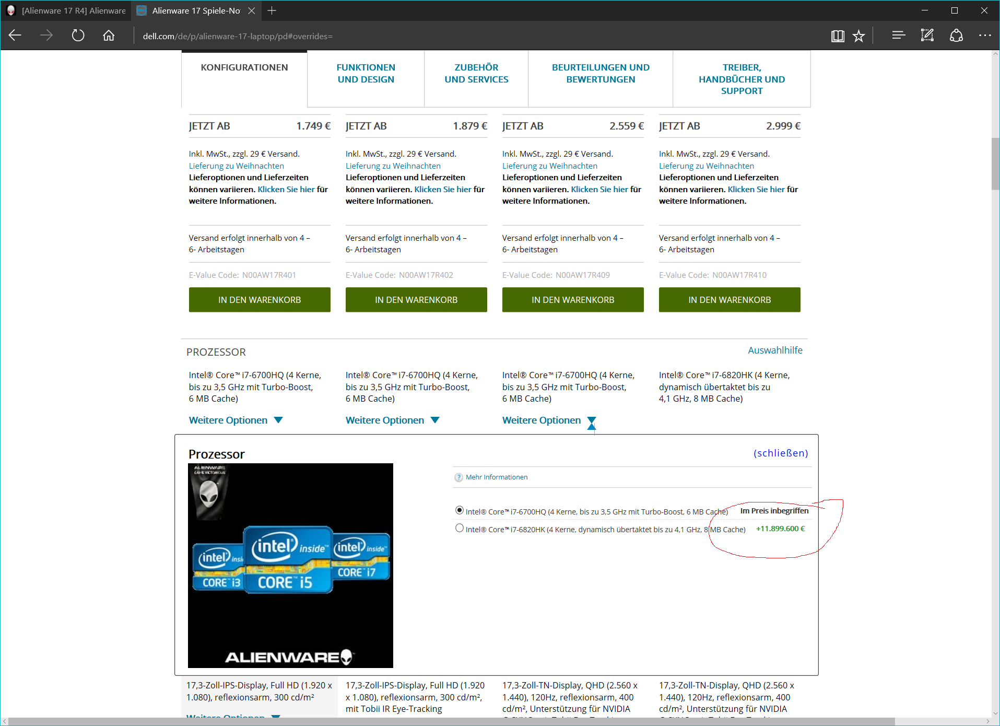Make a web note pen icon
The height and width of the screenshot is (726, 1000).
coord(927,36)
